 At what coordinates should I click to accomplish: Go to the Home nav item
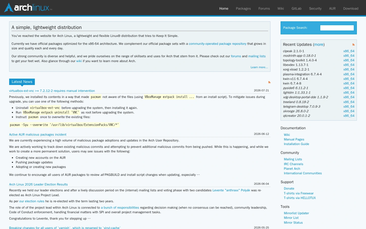pyautogui.click(x=224, y=8)
